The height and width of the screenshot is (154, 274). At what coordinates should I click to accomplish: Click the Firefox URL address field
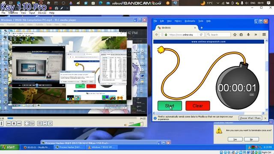[181, 35]
